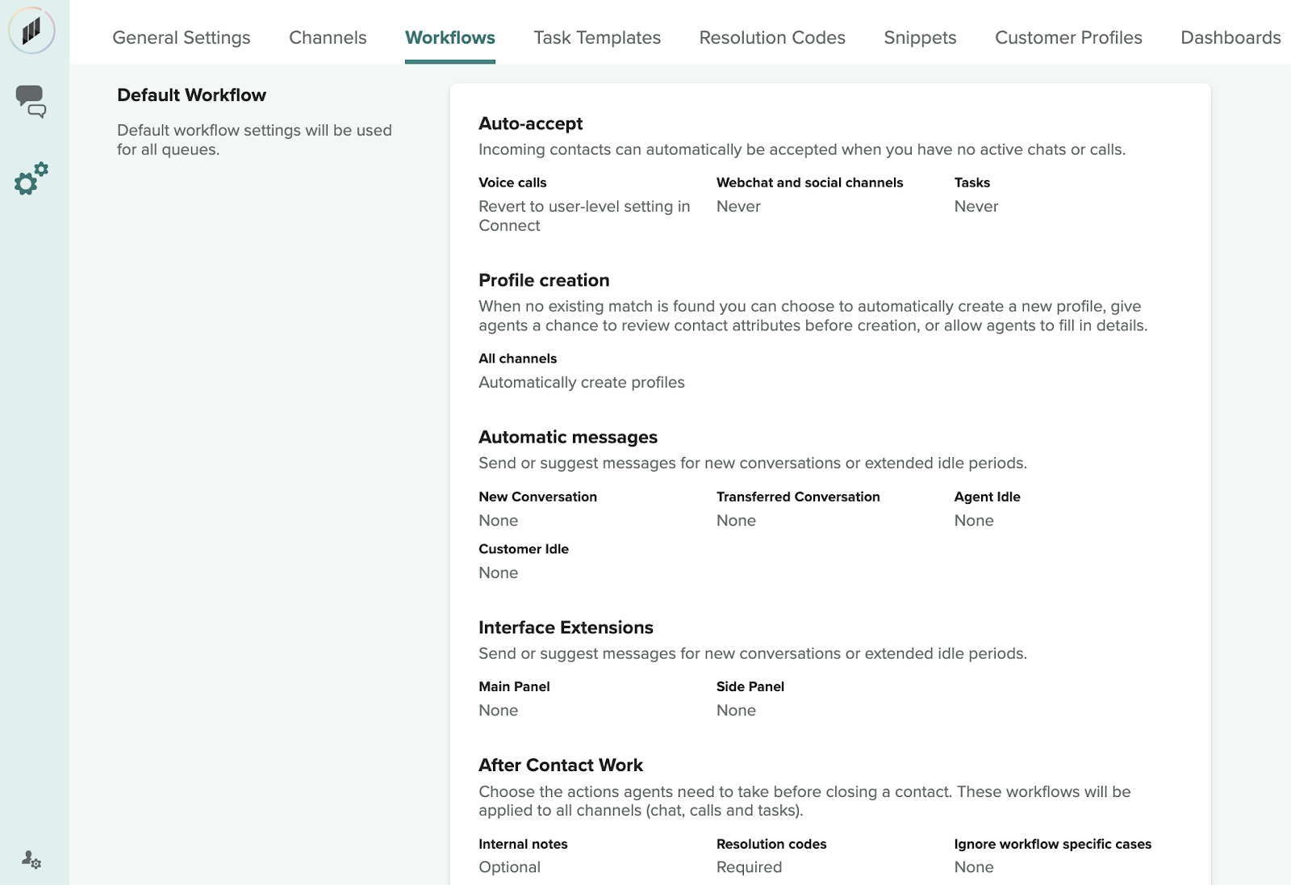Open user settings icon at sidebar bottom
1291x885 pixels.
click(x=31, y=859)
